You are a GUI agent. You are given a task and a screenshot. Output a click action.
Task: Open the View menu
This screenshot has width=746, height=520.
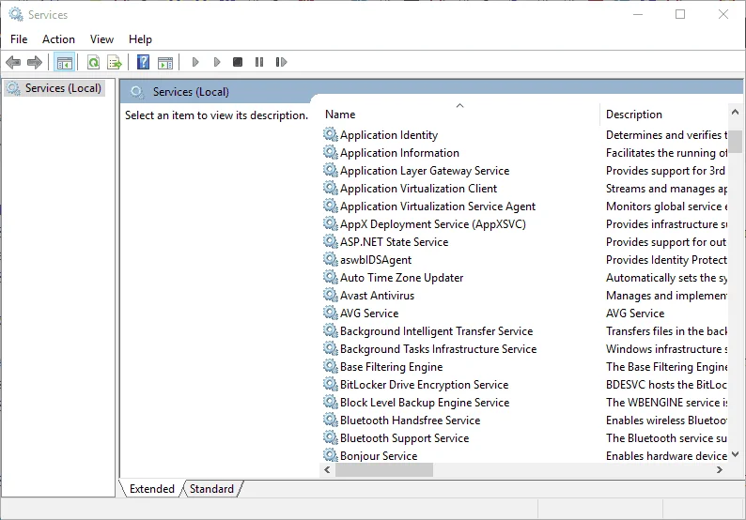[x=101, y=39]
